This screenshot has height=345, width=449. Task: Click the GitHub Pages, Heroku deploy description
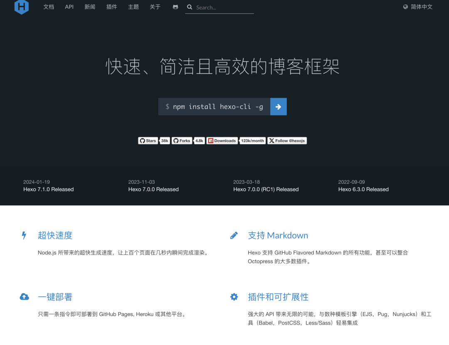click(x=113, y=314)
